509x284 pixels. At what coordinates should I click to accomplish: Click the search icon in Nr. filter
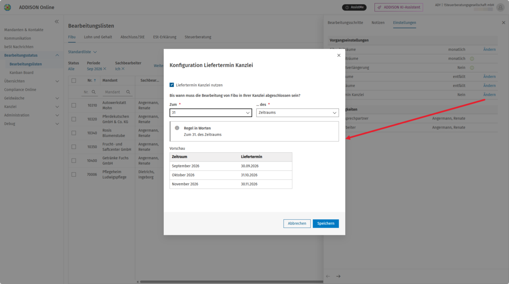pyautogui.click(x=93, y=92)
